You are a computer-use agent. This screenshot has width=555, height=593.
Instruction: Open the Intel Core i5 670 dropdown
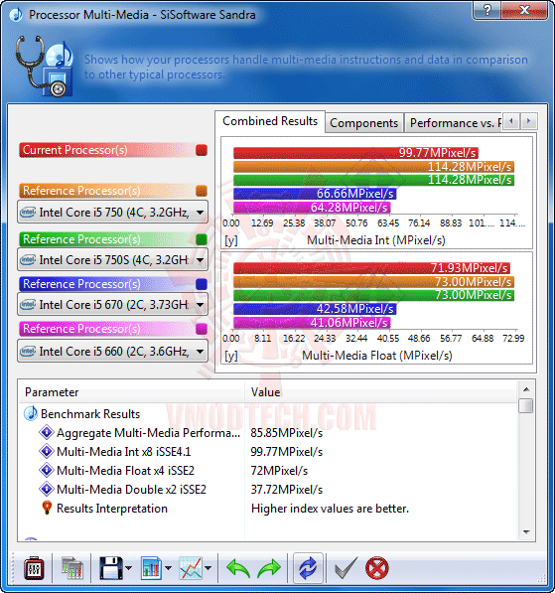pyautogui.click(x=112, y=305)
